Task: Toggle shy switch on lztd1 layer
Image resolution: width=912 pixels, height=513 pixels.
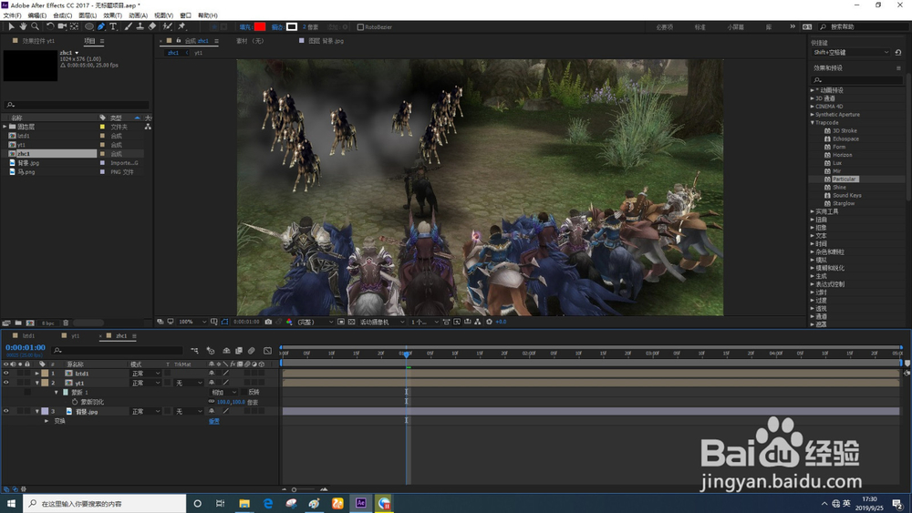Action: click(212, 374)
